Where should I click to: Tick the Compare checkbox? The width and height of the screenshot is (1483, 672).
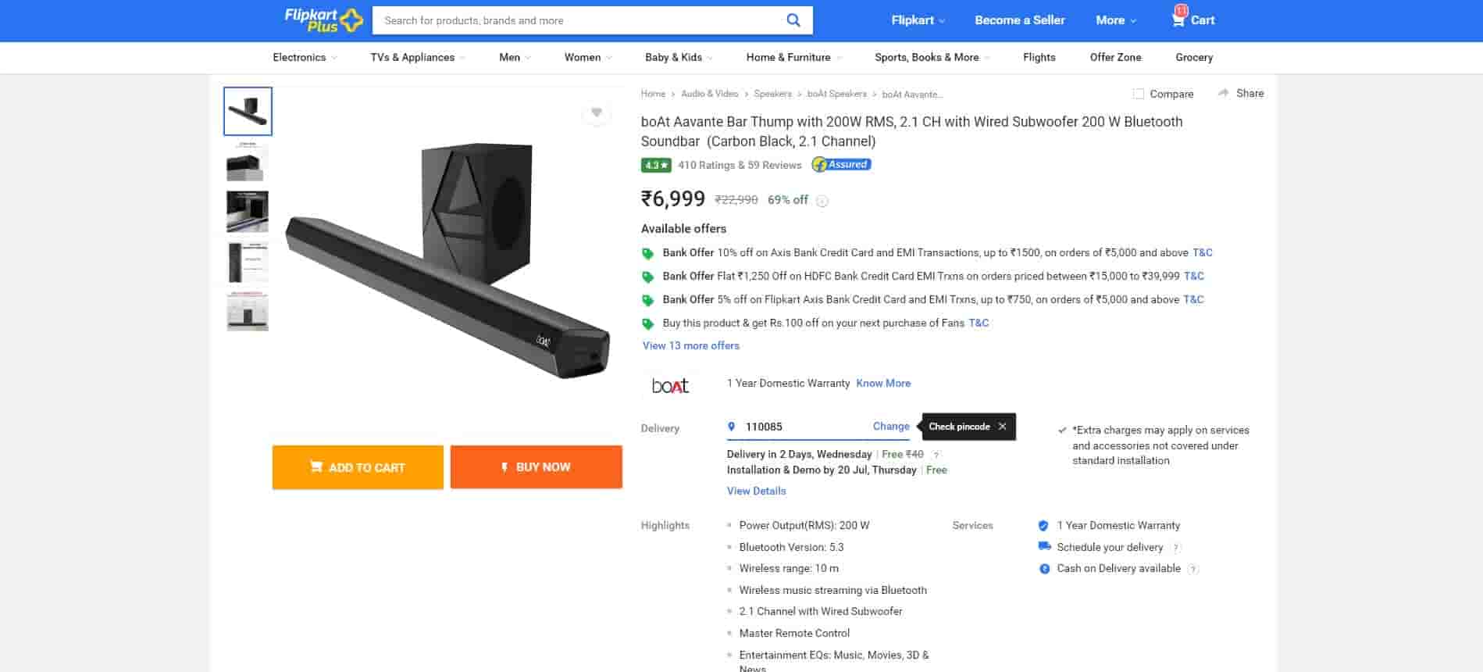pyautogui.click(x=1139, y=94)
